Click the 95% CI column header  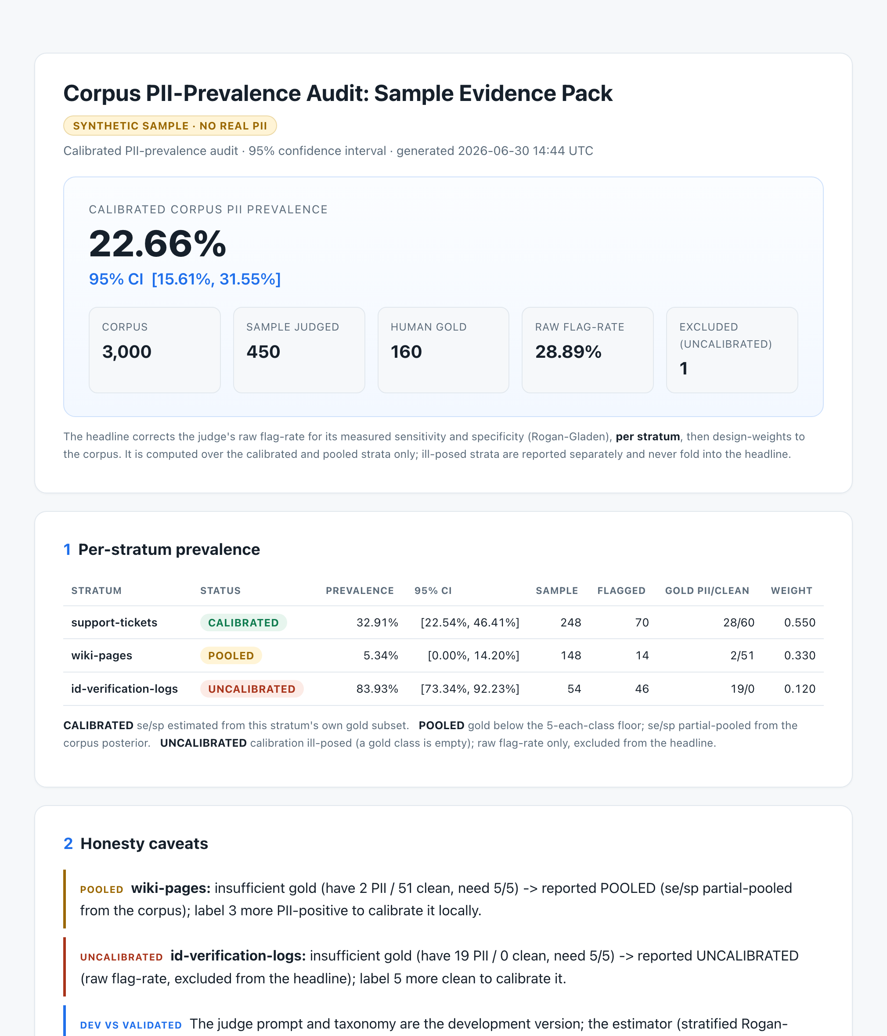pos(433,590)
